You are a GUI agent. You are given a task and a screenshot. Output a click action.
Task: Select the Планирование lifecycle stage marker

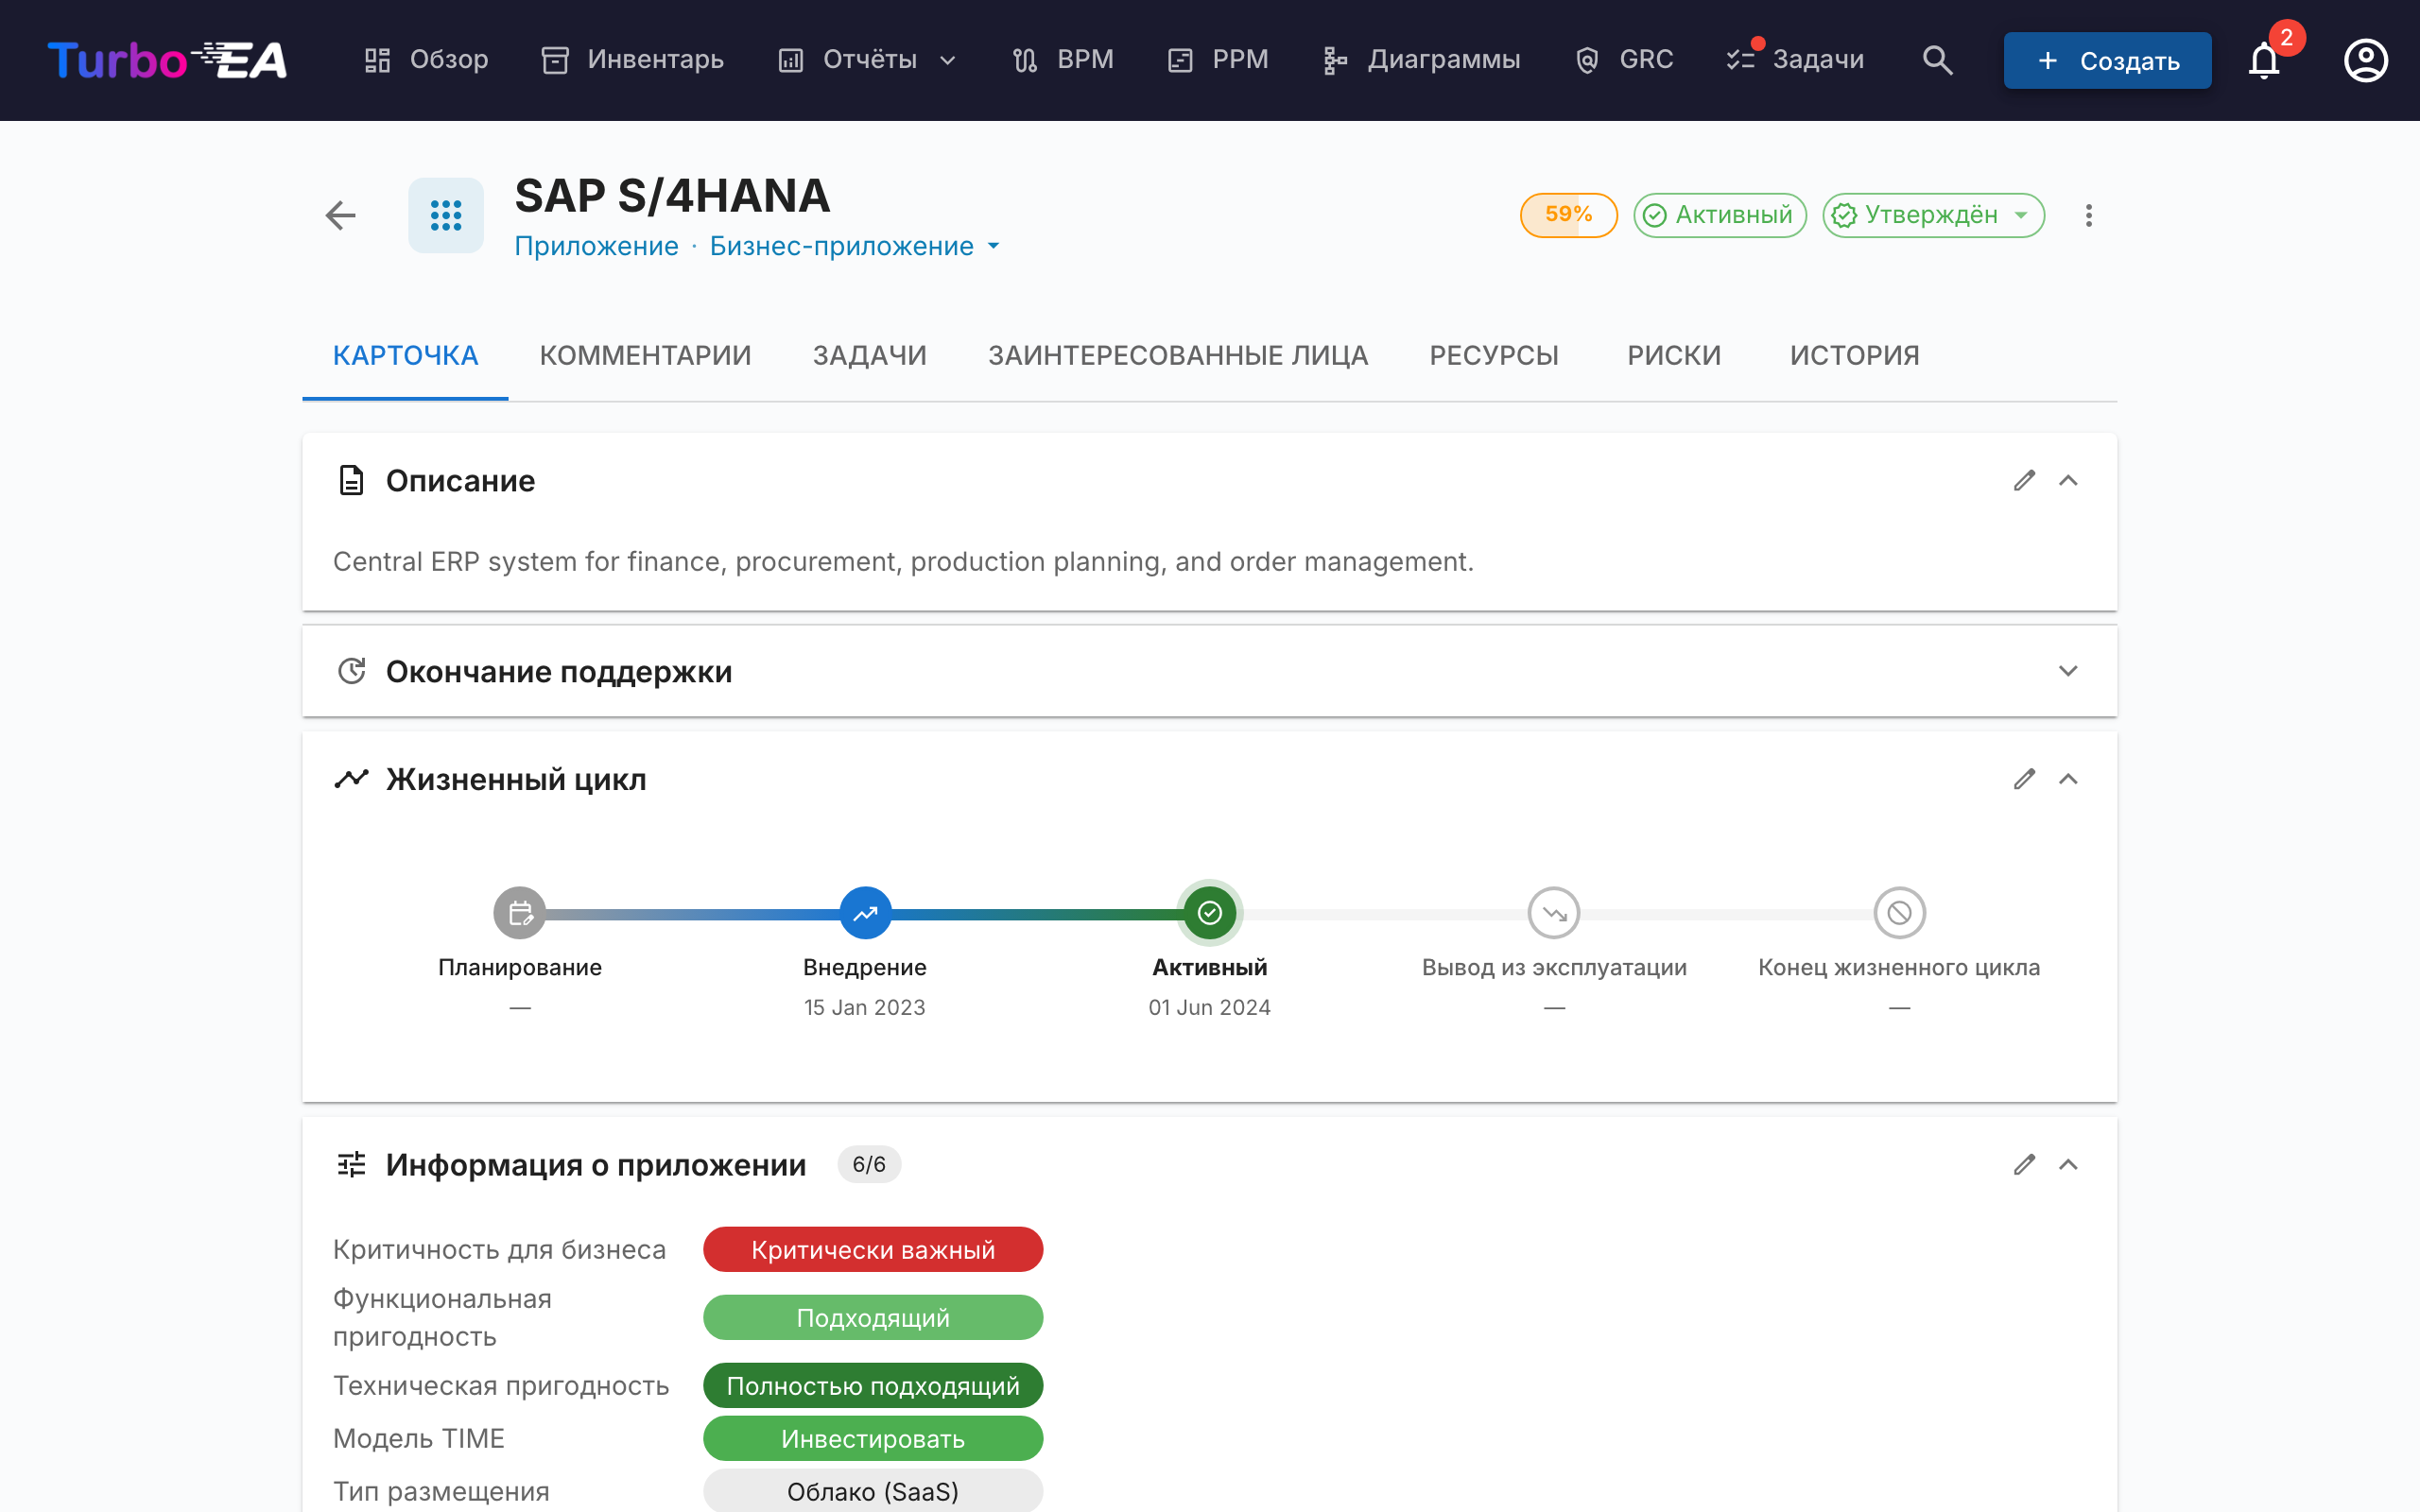coord(520,913)
